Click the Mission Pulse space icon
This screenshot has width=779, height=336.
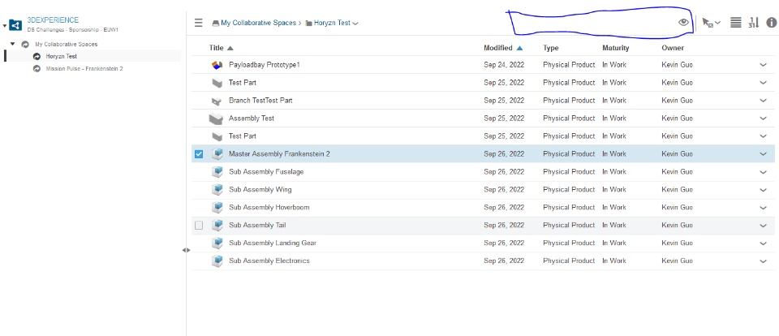click(37, 68)
